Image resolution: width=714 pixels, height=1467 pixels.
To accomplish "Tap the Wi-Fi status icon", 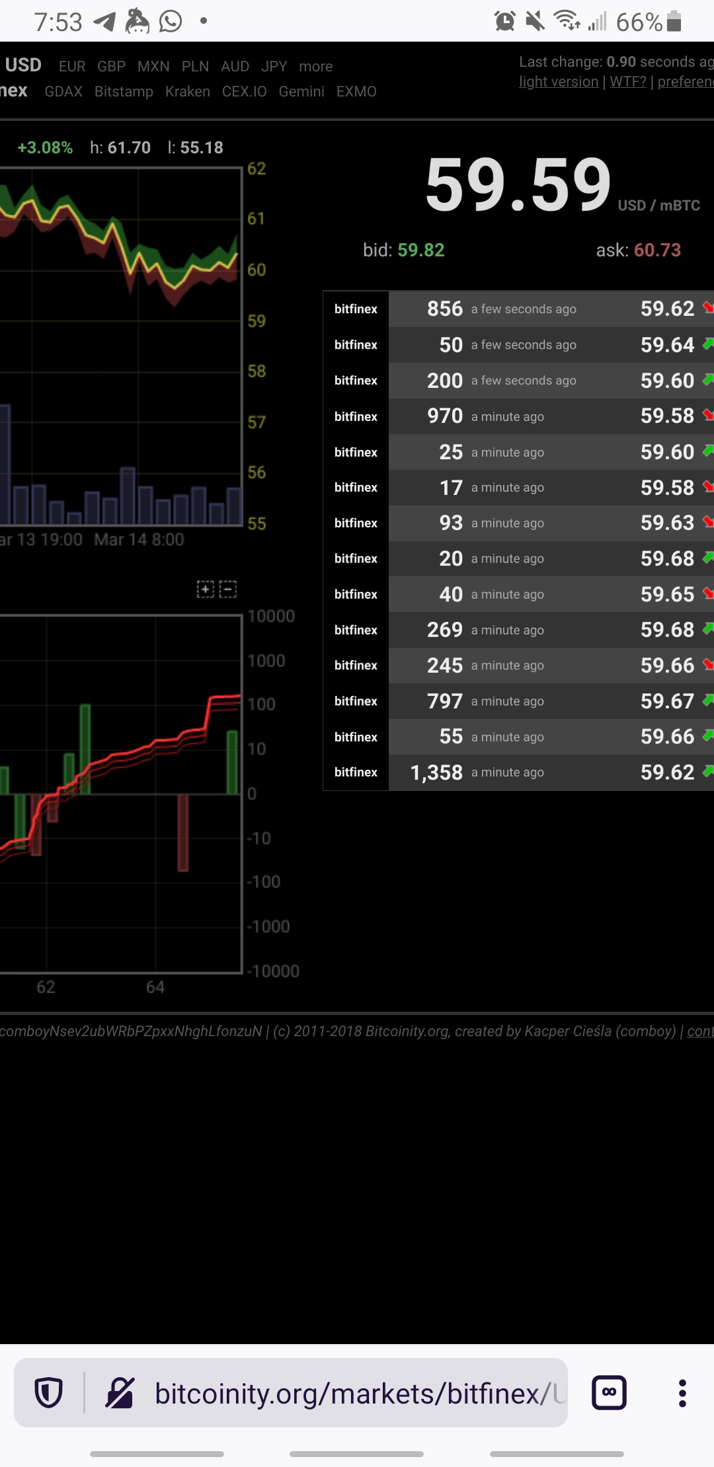I will click(x=567, y=22).
